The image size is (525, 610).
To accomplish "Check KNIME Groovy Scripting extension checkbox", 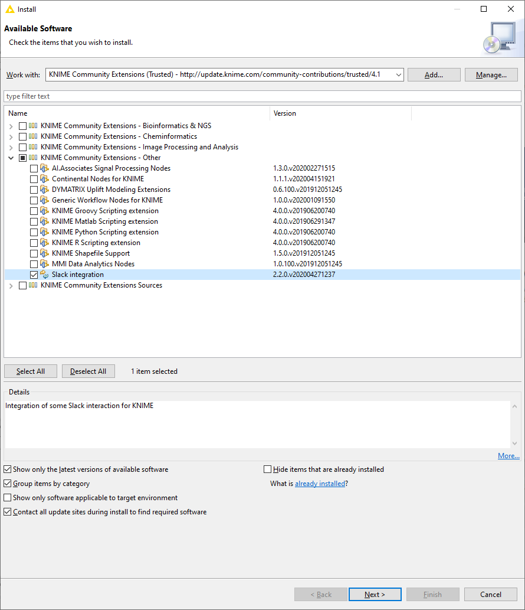I will tap(34, 211).
